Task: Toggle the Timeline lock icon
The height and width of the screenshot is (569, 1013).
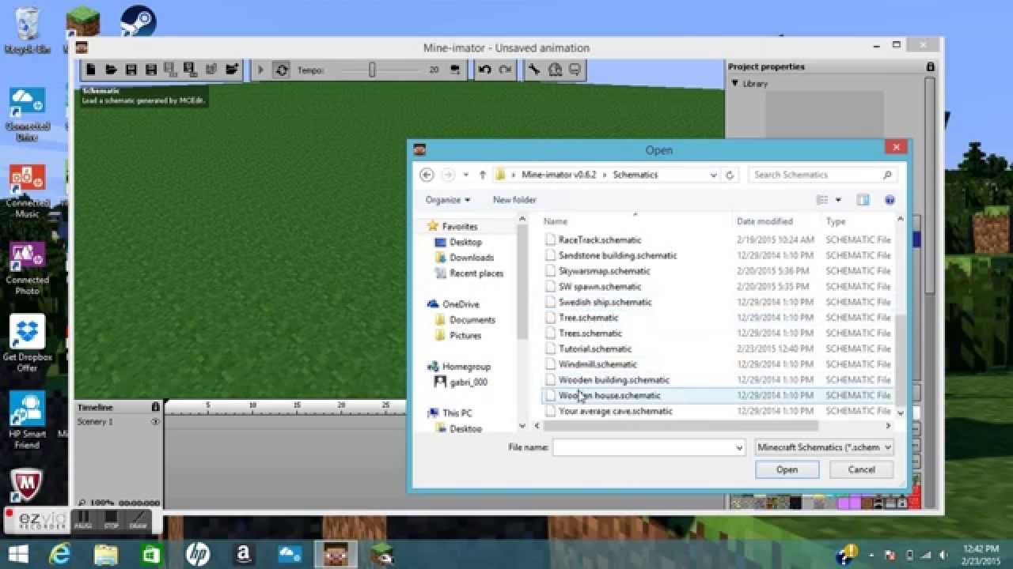Action: coord(156,407)
